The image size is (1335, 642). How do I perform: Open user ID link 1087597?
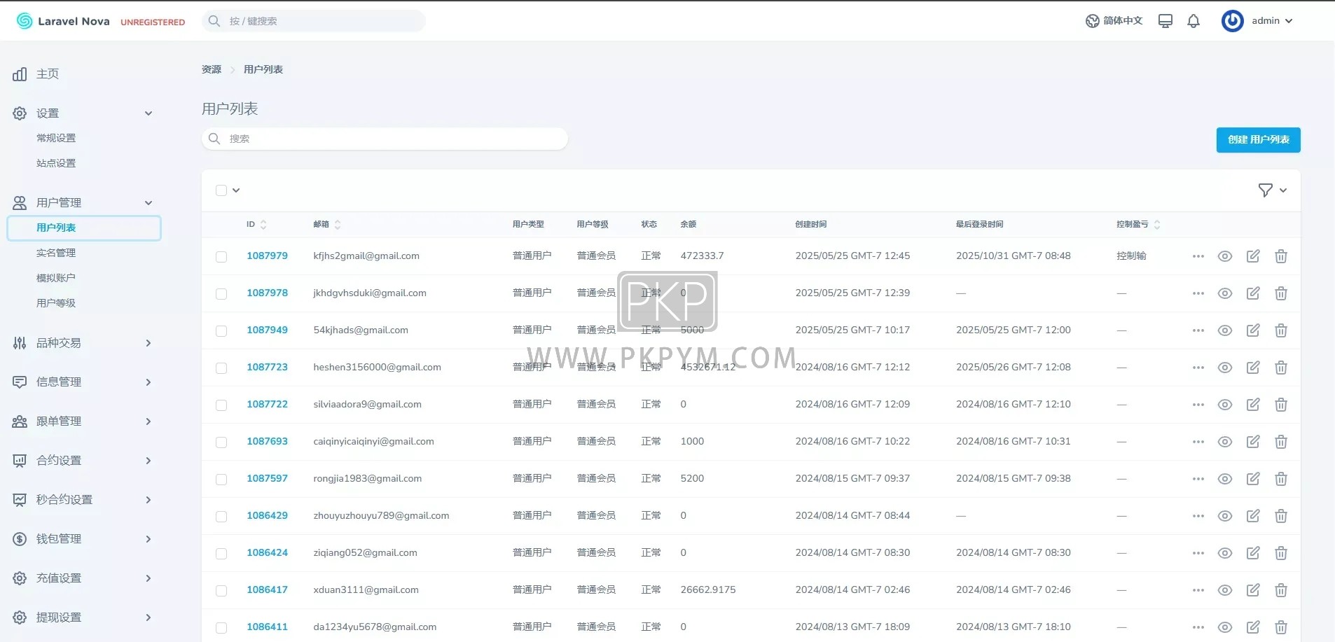pyautogui.click(x=267, y=479)
